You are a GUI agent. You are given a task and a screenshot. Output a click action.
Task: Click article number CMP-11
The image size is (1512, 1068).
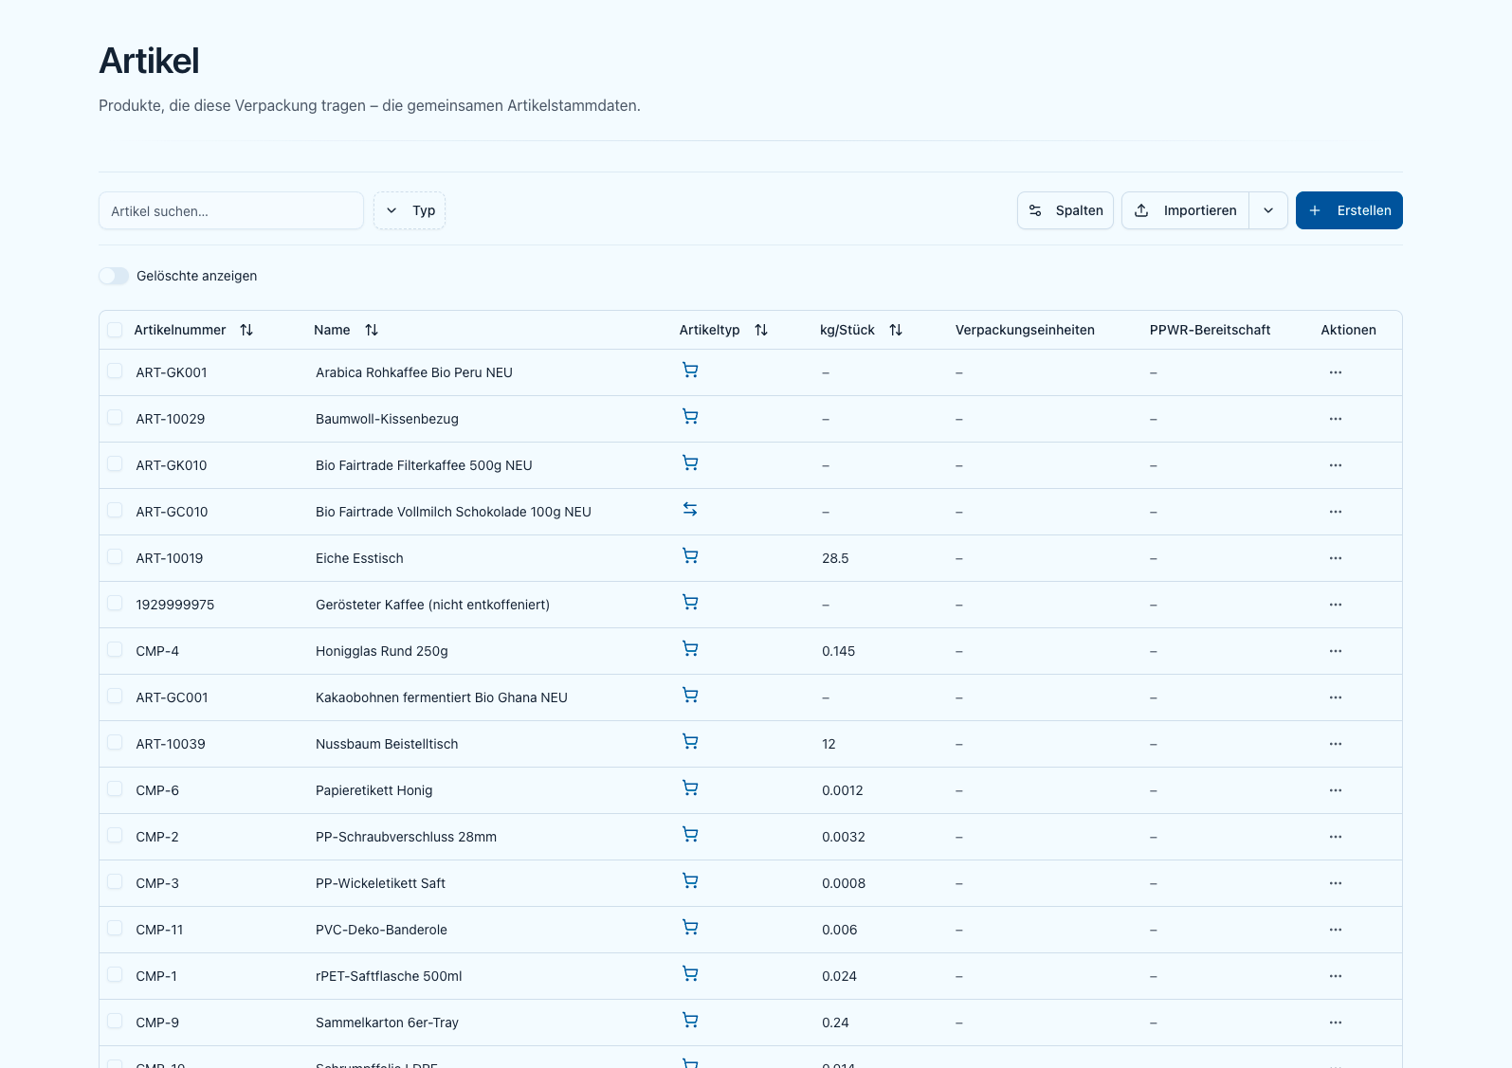pos(159,930)
